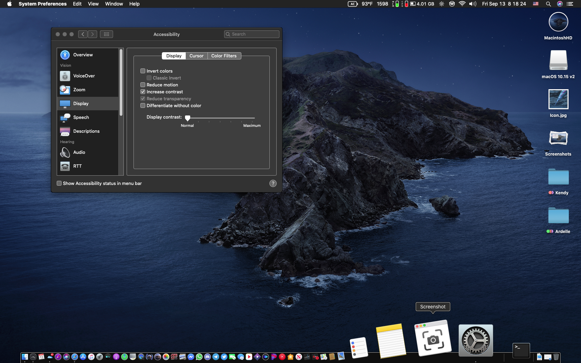Viewport: 581px width, 363px height.
Task: Select Audio under Hearing
Action: [x=79, y=152]
